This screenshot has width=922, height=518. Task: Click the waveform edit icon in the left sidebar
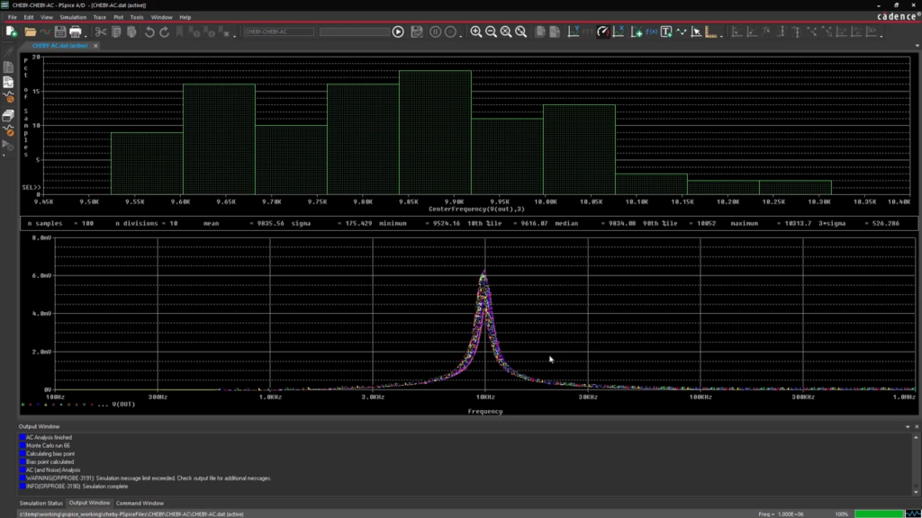[8, 130]
